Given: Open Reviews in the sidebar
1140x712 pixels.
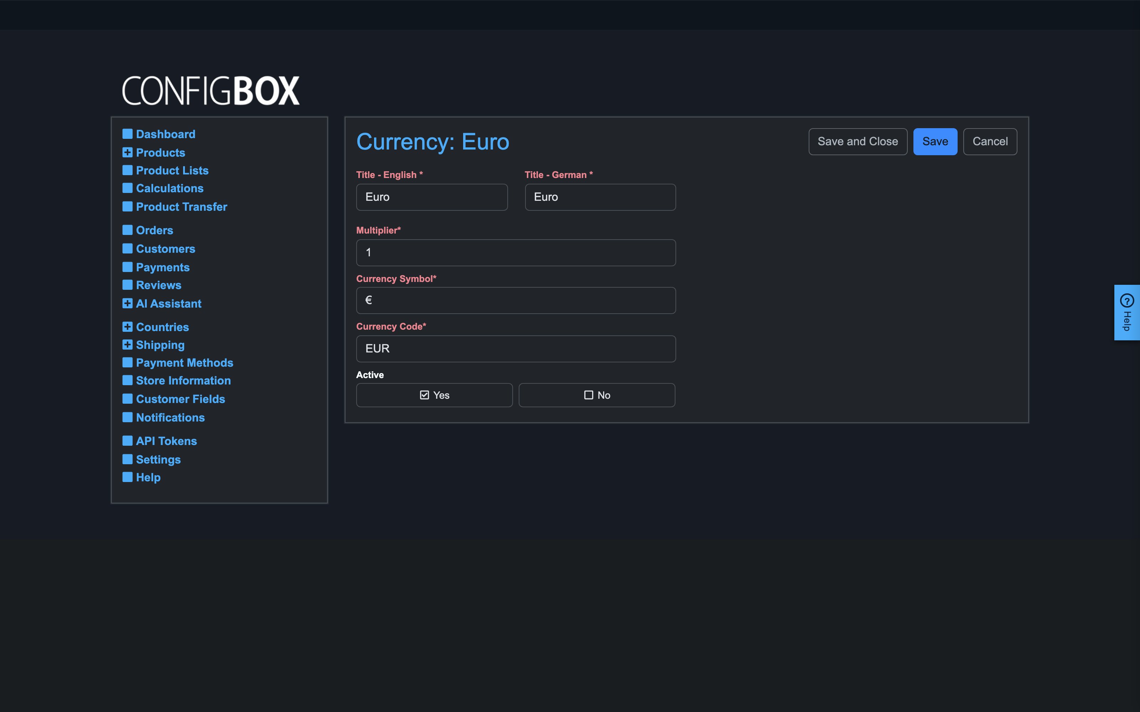Looking at the screenshot, I should coord(159,286).
